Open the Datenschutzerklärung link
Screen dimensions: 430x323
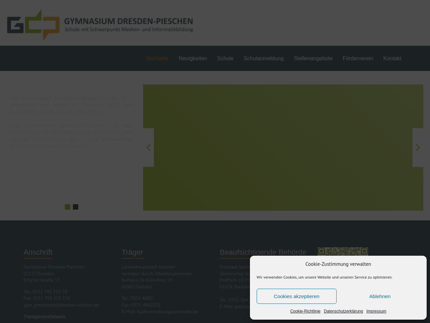click(x=343, y=311)
